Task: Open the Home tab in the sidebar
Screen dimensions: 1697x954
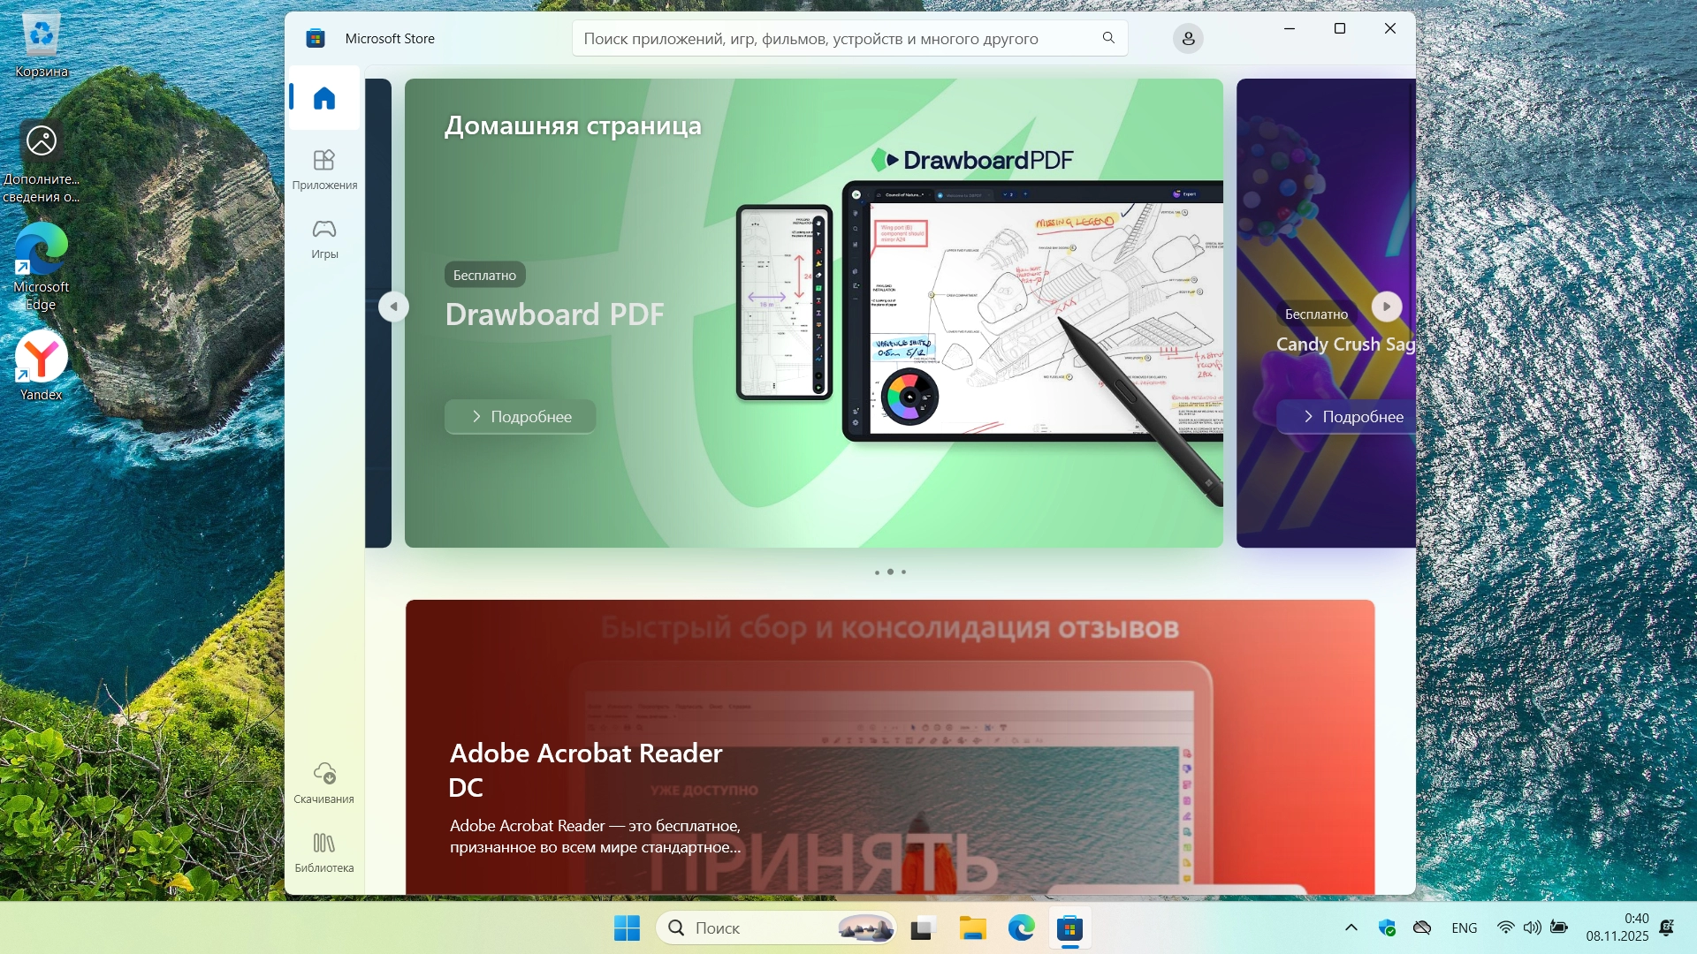Action: pos(324,98)
